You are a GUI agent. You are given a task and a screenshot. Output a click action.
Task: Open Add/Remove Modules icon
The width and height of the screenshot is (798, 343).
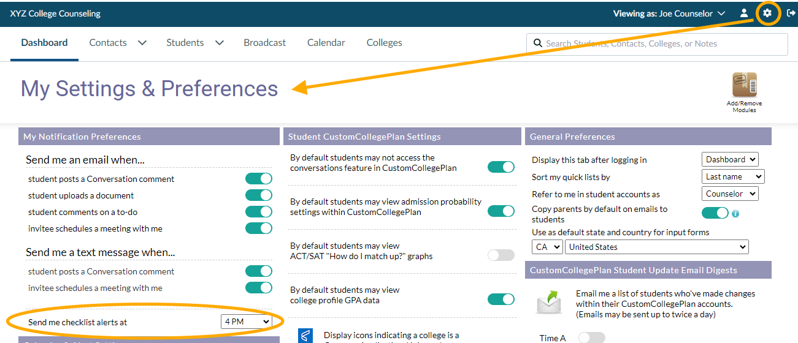click(744, 86)
